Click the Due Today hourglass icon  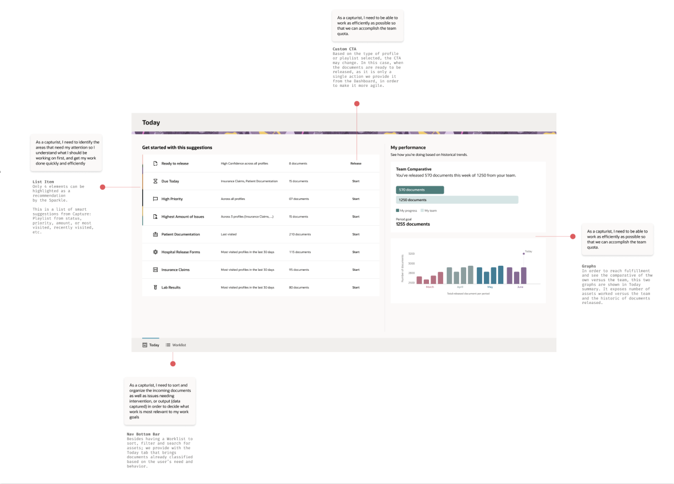(x=155, y=181)
